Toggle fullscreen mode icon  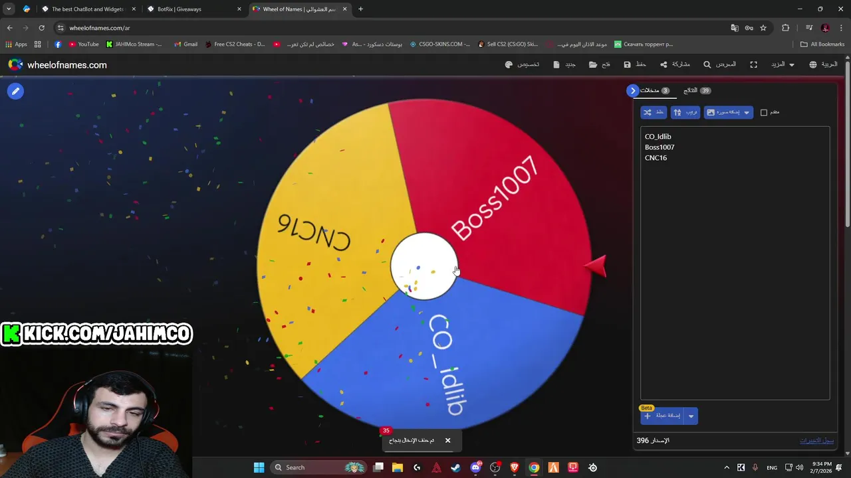pyautogui.click(x=753, y=64)
